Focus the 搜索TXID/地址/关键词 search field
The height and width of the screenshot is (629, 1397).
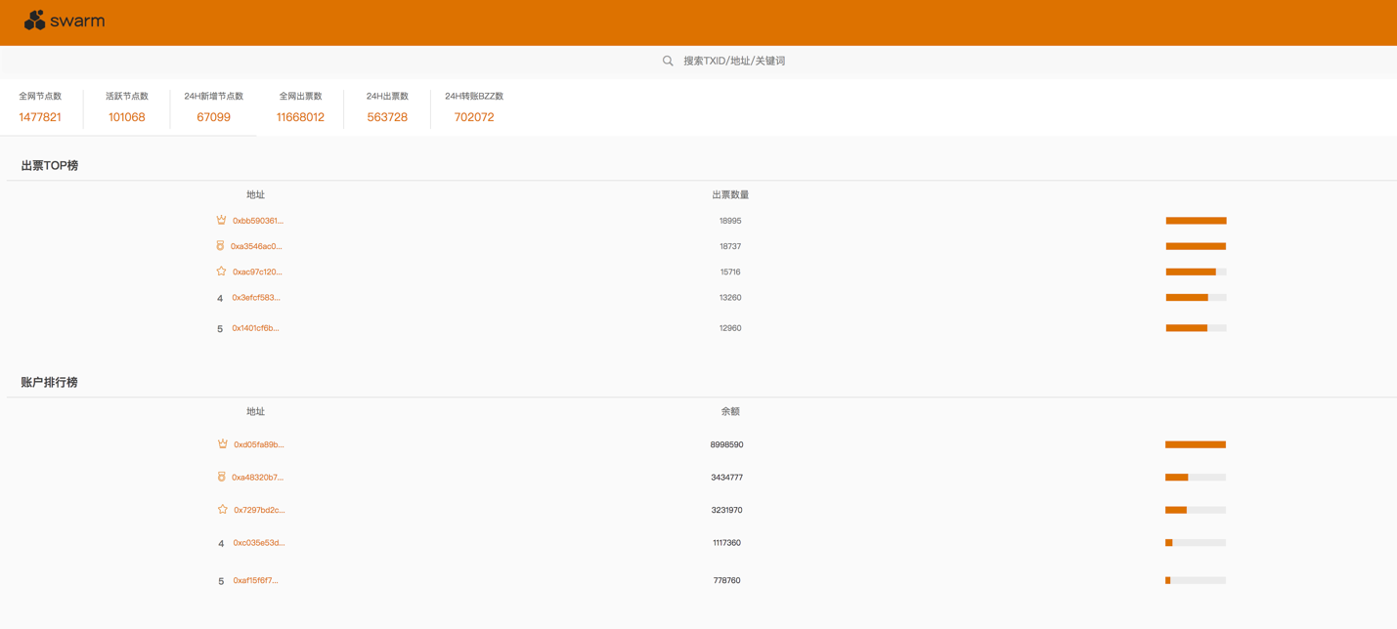tap(733, 61)
